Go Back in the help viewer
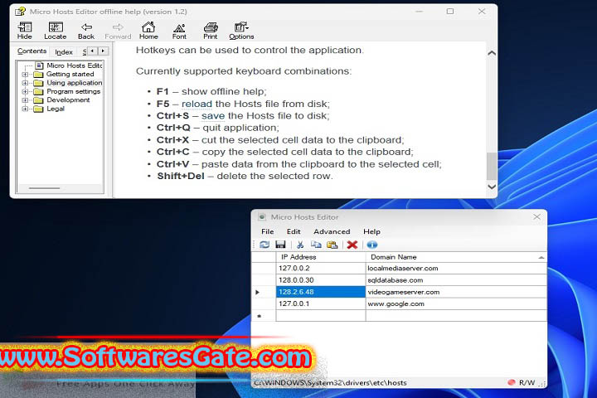597x398 pixels. (86, 31)
